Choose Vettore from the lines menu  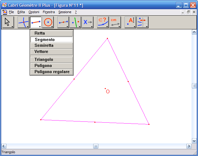pyautogui.click(x=52, y=52)
